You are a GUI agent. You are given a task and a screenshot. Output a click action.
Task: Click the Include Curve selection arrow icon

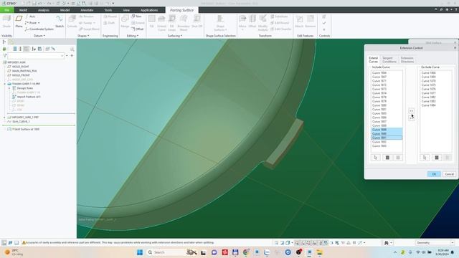pyautogui.click(x=376, y=158)
